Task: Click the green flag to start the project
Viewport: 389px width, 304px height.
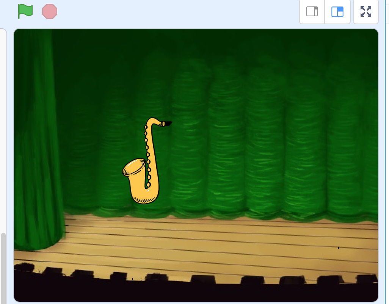Action: (x=25, y=11)
